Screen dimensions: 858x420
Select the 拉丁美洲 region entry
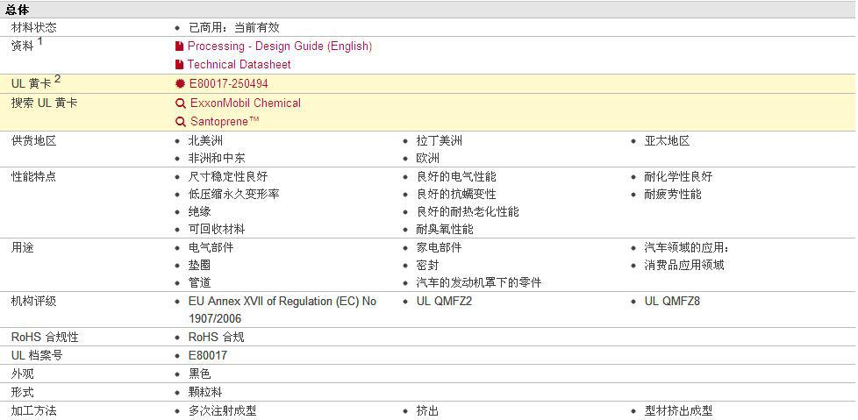439,140
